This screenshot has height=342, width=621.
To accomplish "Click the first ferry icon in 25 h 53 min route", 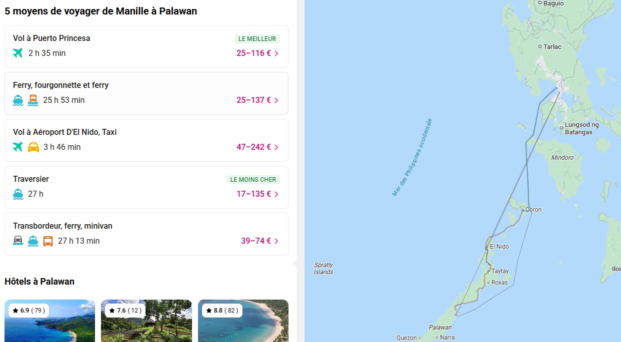I will tap(18, 100).
